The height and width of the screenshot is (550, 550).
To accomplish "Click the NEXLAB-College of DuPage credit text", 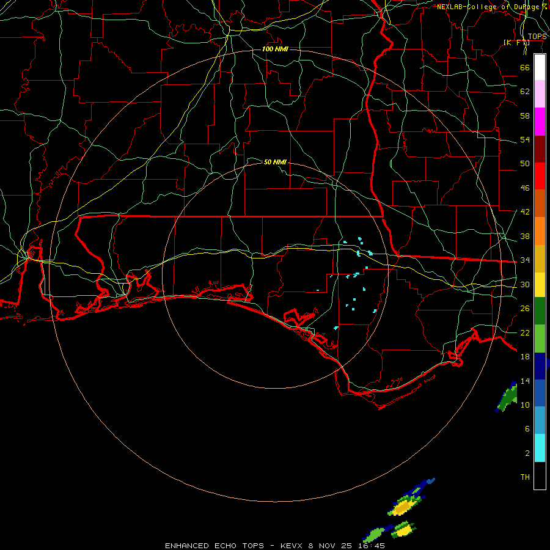I will coord(491,7).
